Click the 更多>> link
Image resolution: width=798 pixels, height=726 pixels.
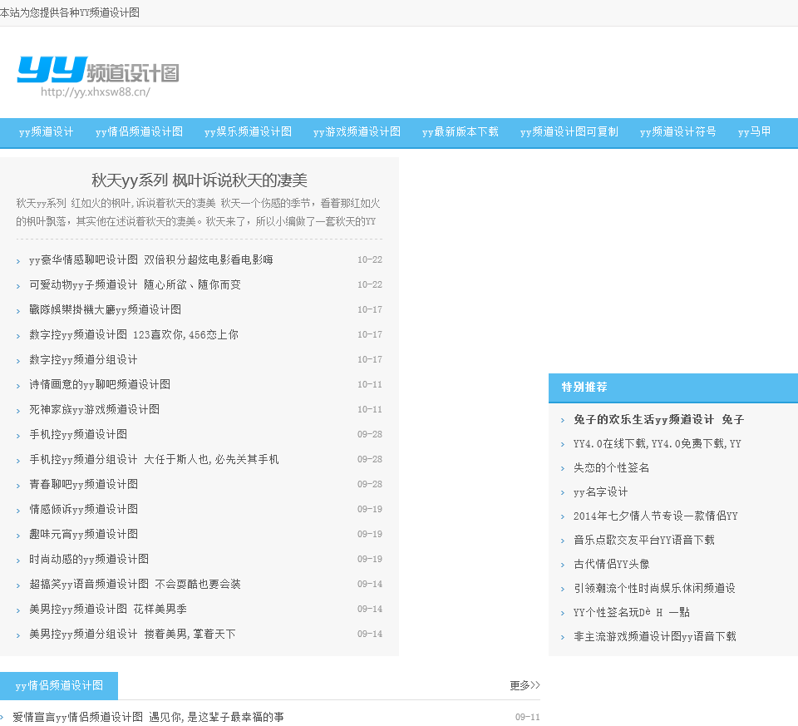(525, 685)
